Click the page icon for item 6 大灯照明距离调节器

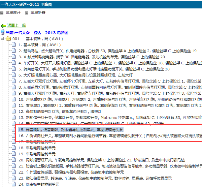14,75
